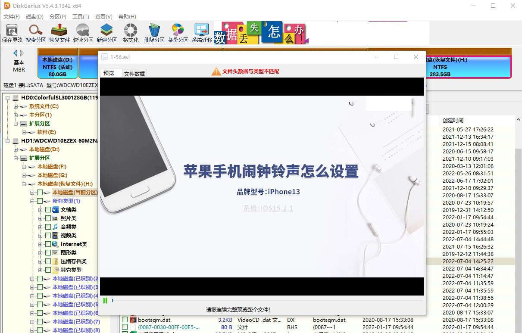Select the 本地磁盘(已识别)(7) tree item
The height and width of the screenshot is (333, 522).
76,322
